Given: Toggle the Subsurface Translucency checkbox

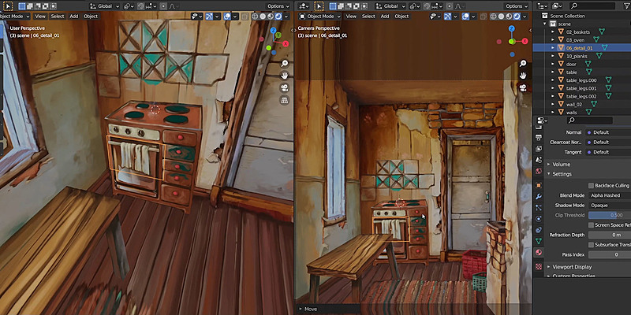Looking at the screenshot, I should coord(592,244).
